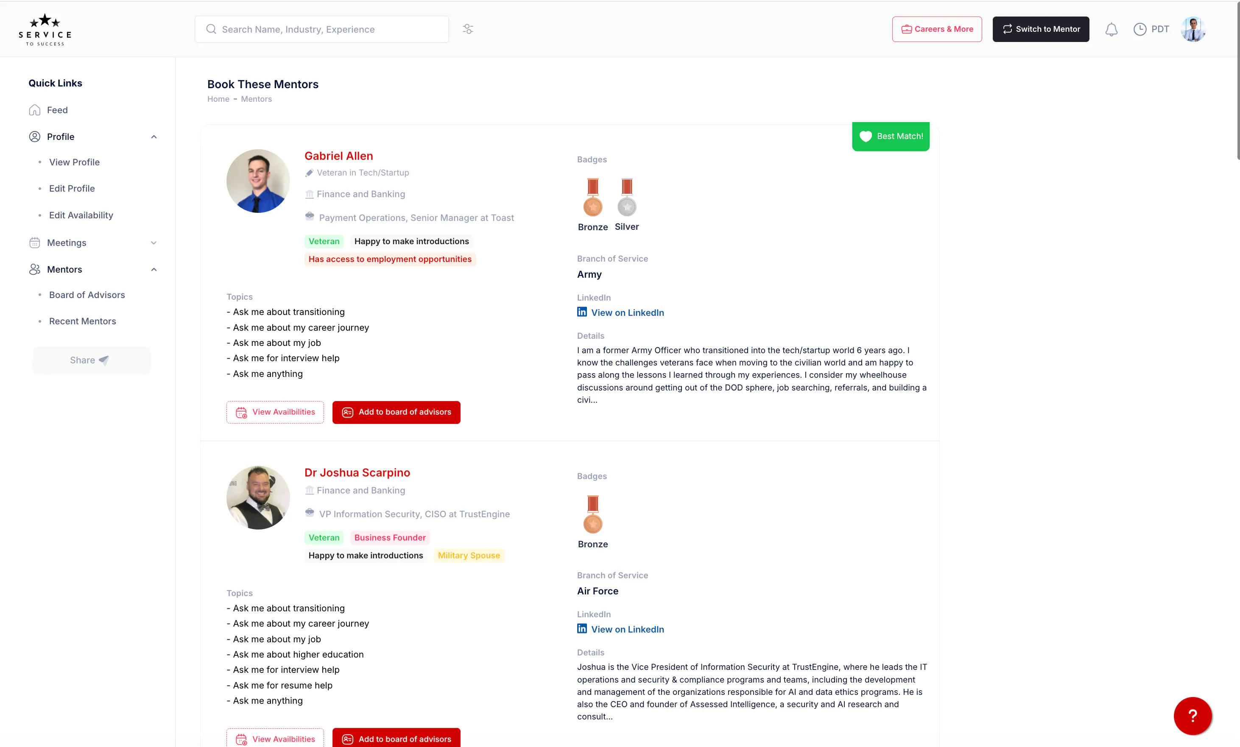Open Dr Joshua Scarpino's profile name link

click(x=357, y=472)
